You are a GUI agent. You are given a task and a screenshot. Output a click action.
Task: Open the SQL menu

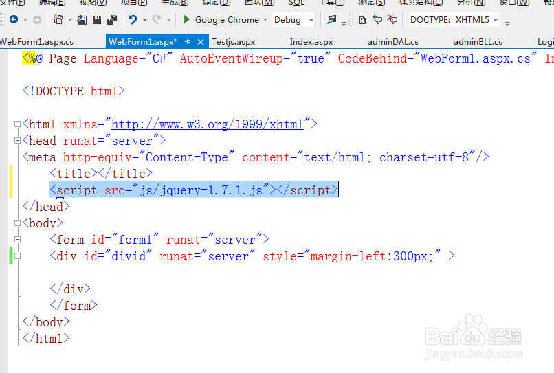tap(296, 3)
